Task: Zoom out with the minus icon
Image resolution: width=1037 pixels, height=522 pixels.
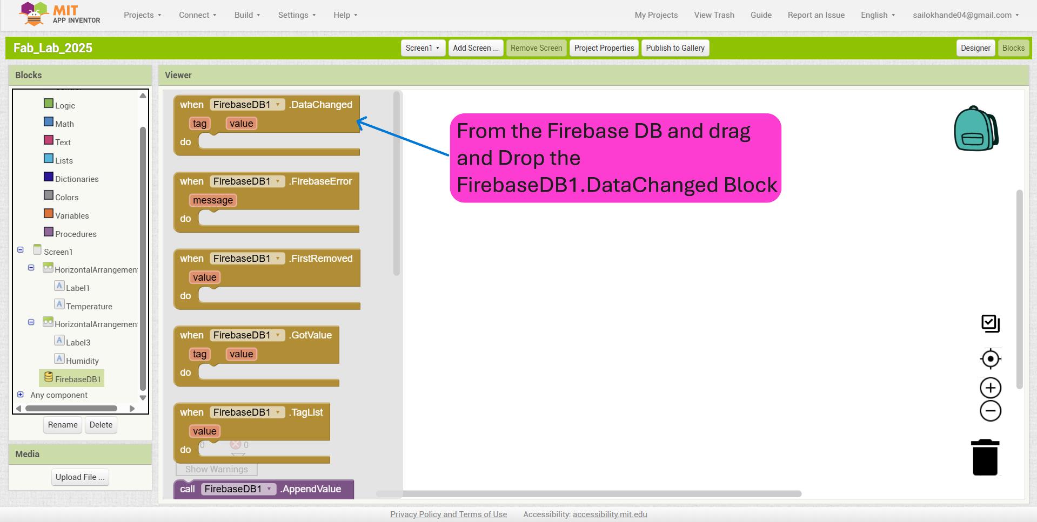Action: click(x=990, y=411)
